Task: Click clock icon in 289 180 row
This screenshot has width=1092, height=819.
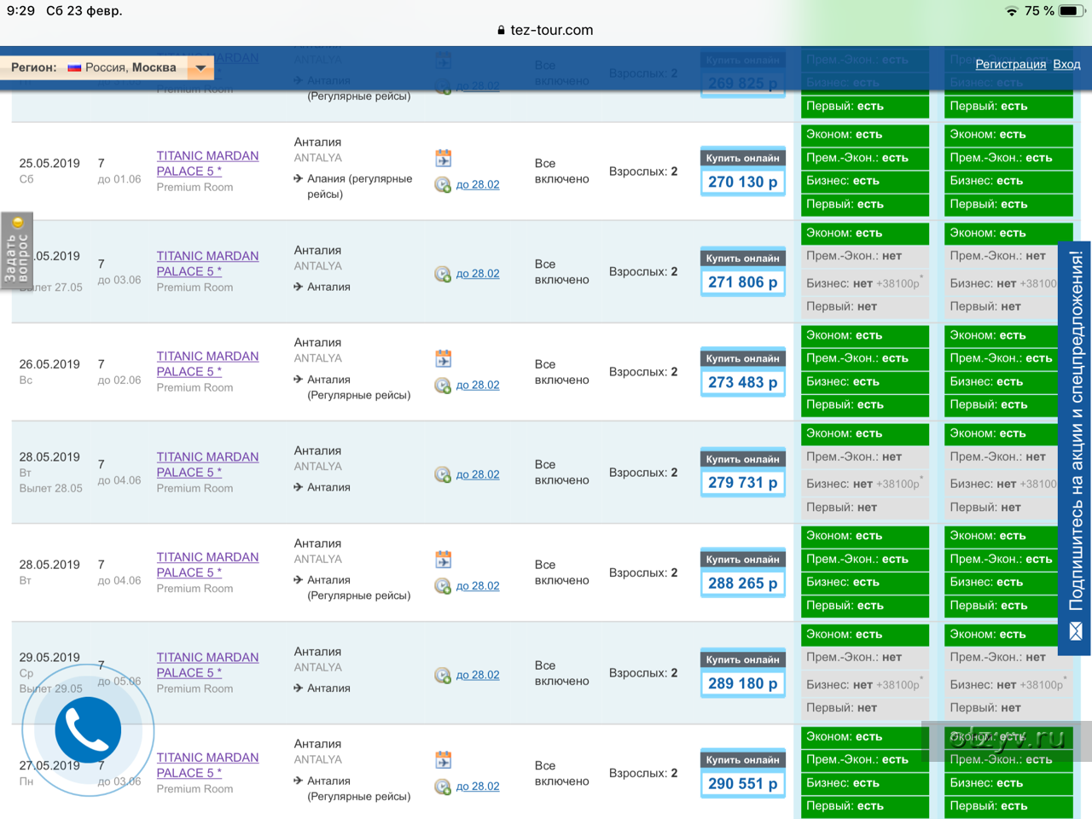Action: click(x=443, y=675)
